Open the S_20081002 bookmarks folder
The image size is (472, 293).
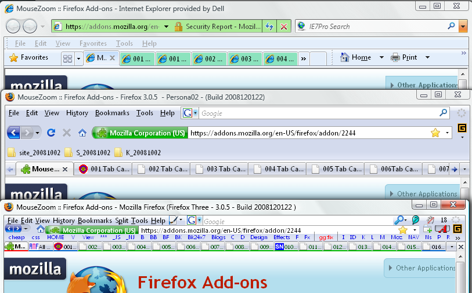pyautogui.click(x=88, y=152)
